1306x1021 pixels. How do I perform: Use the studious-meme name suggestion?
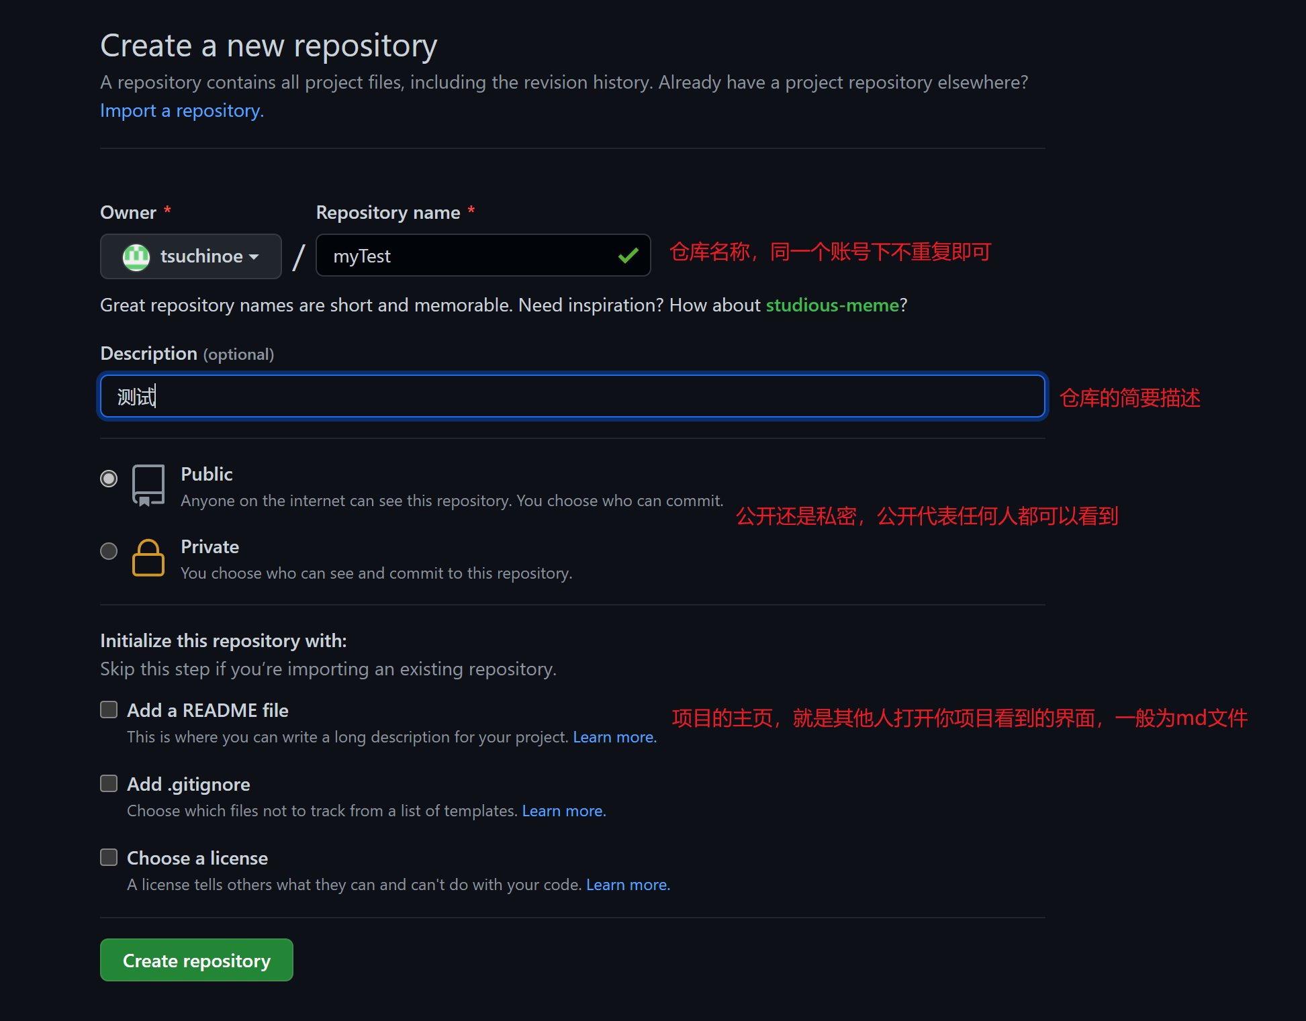(x=832, y=305)
